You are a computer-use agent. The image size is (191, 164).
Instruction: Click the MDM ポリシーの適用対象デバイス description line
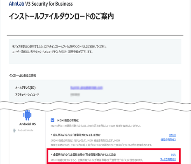pos(96,126)
